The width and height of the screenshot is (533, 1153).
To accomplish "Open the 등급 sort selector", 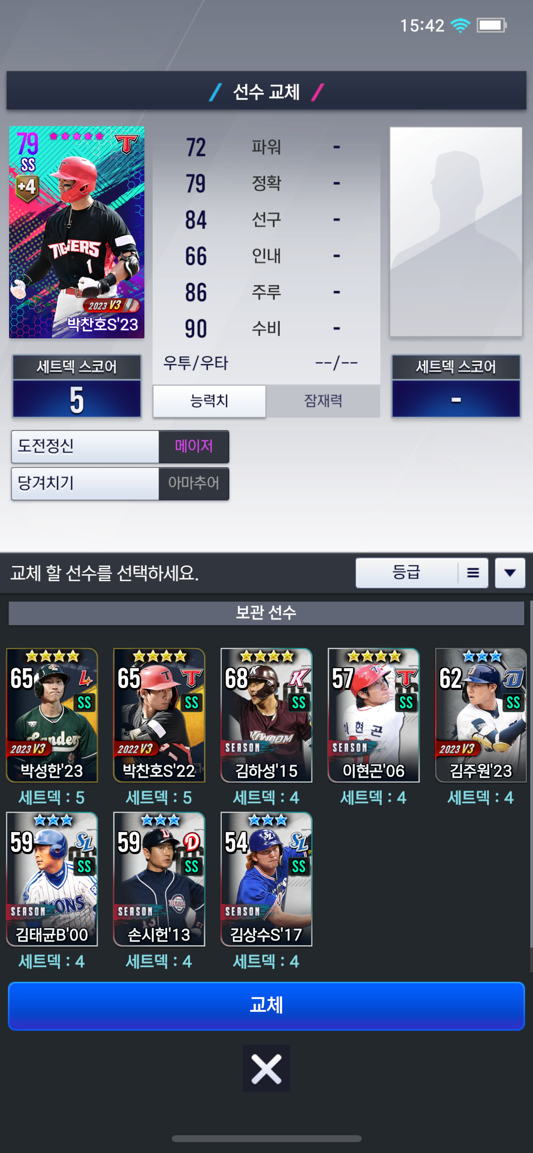I will [407, 573].
